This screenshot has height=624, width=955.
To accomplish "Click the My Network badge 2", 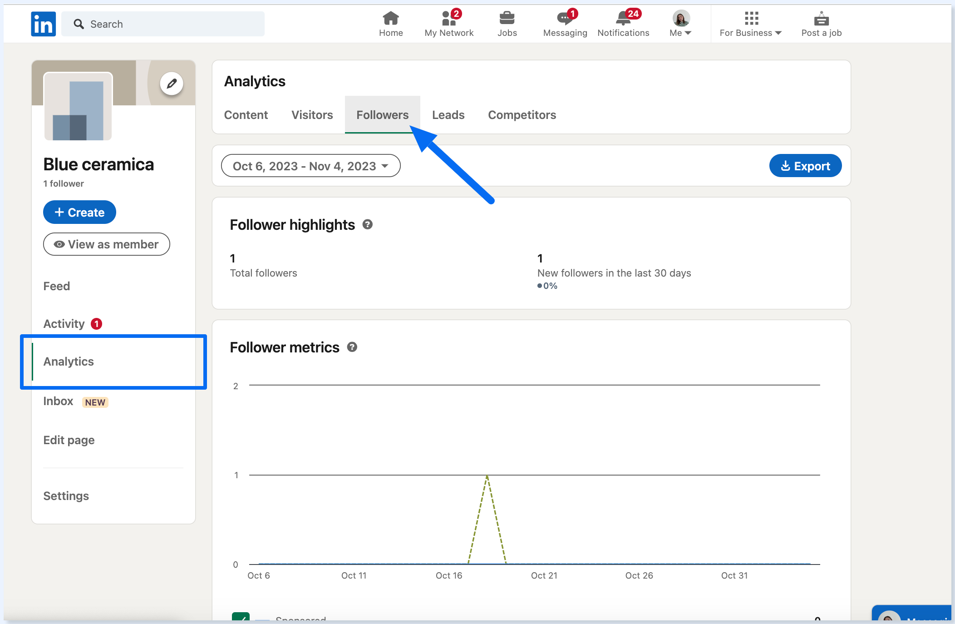I will point(457,14).
